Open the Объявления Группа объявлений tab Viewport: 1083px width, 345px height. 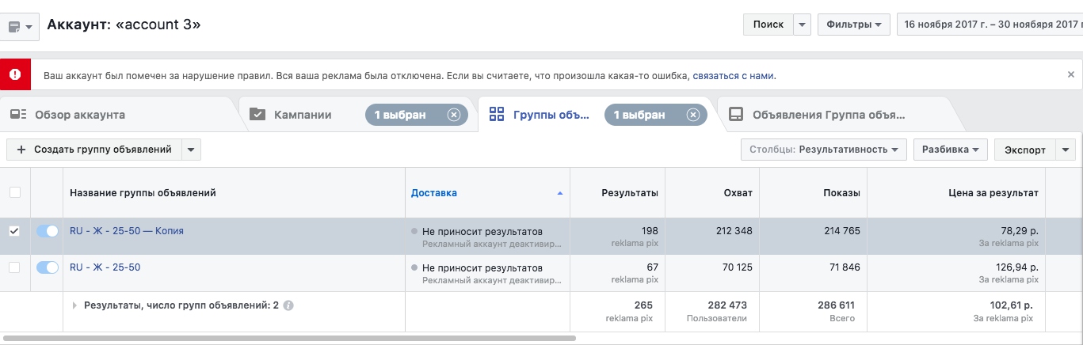(828, 115)
